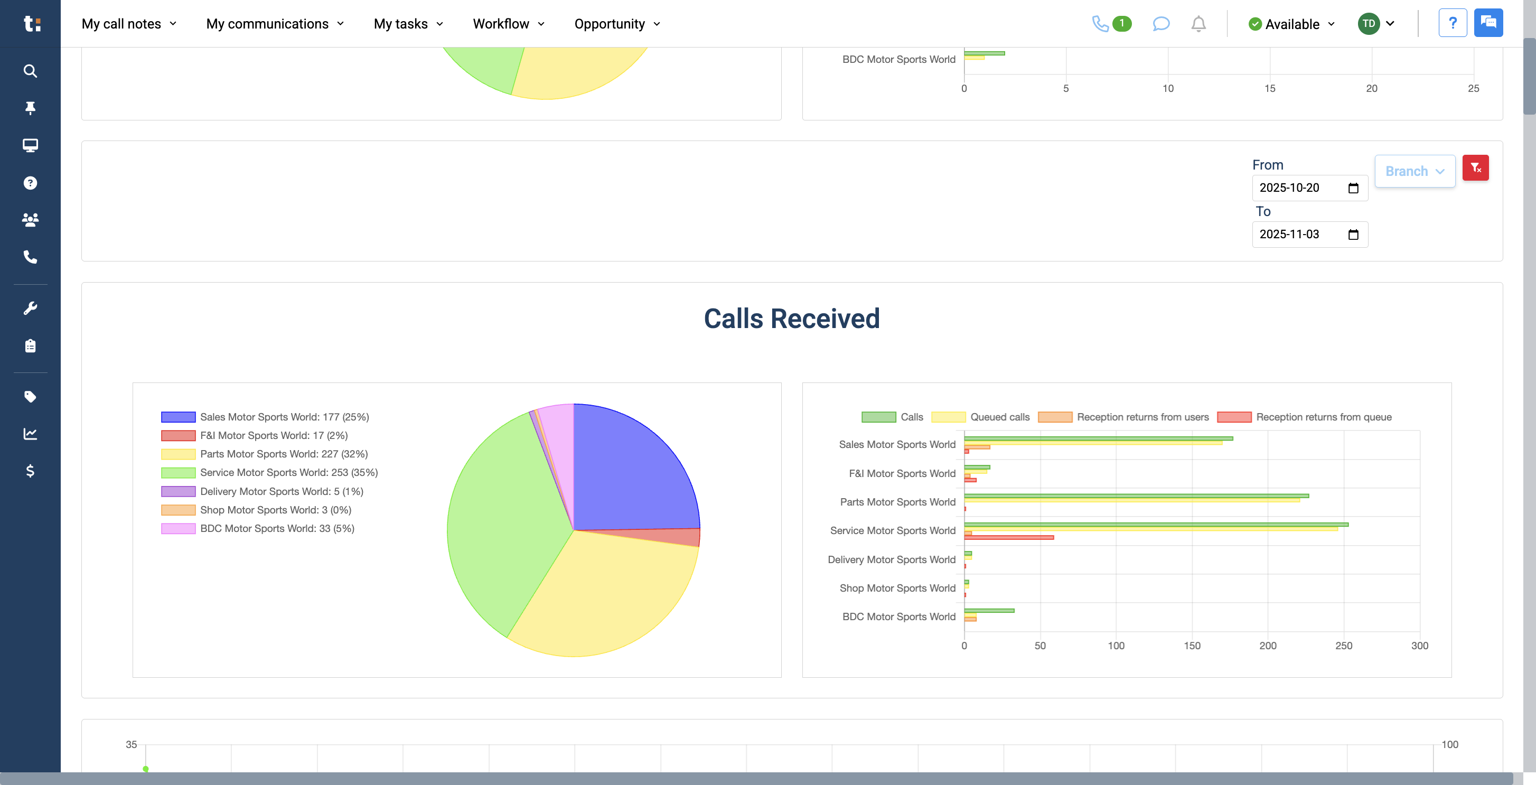Click the wrench settings sidebar icon
1536x785 pixels.
(30, 308)
